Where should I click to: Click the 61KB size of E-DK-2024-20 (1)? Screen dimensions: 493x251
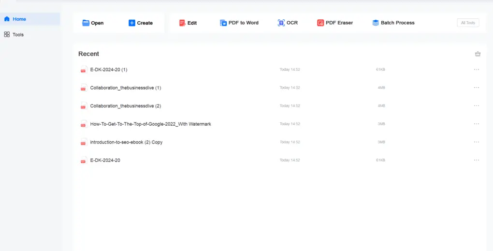(x=380, y=69)
